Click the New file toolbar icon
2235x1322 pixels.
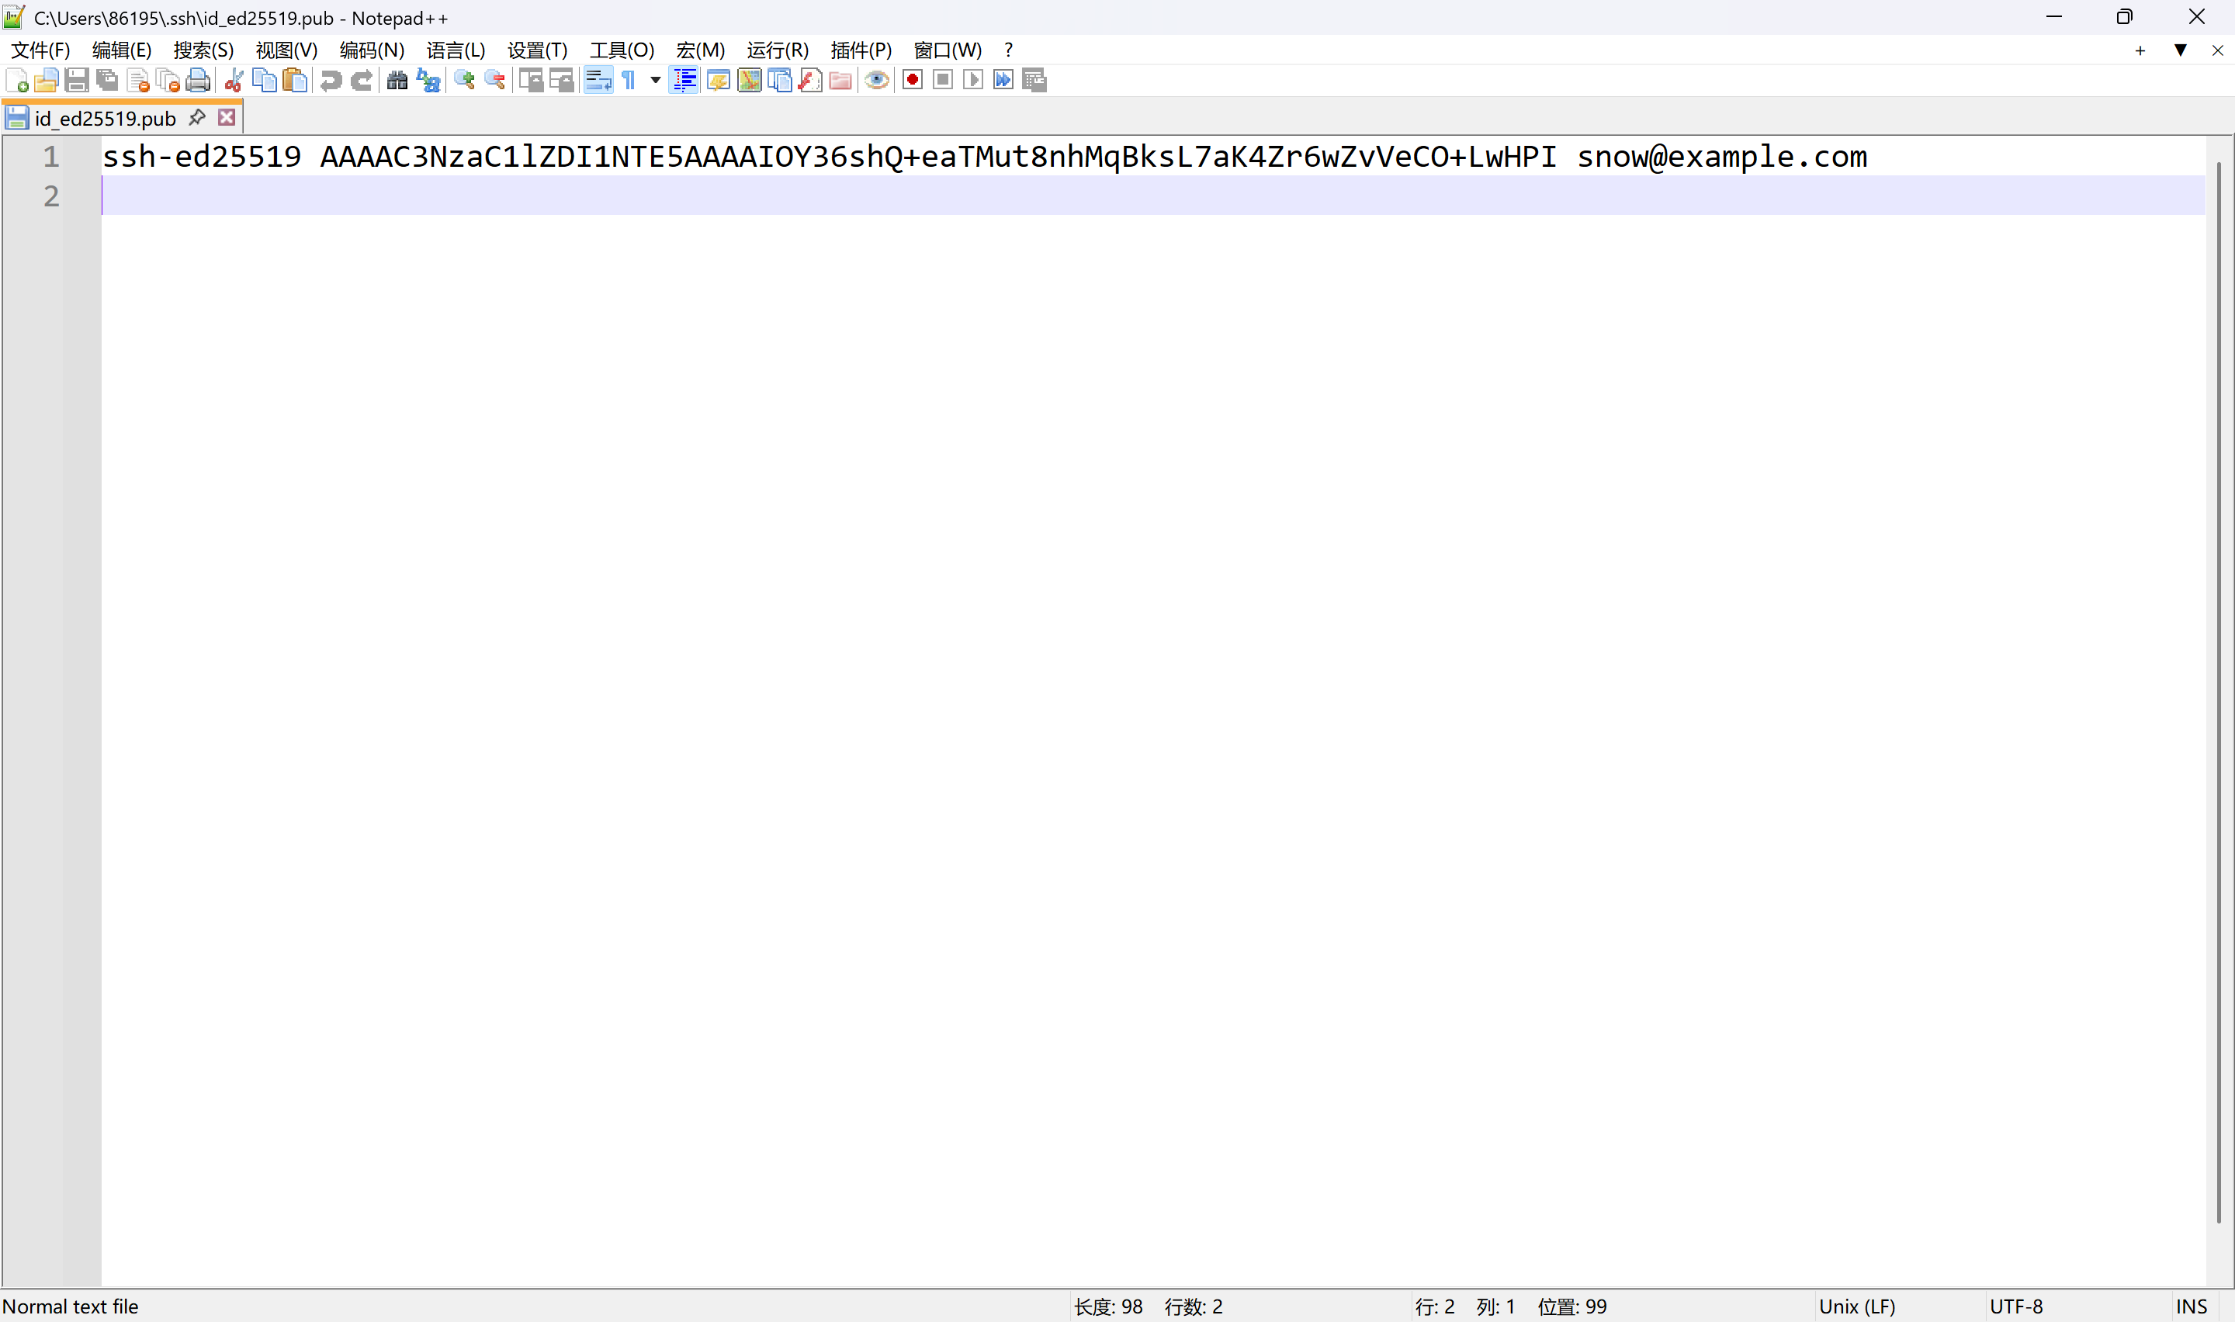point(17,81)
